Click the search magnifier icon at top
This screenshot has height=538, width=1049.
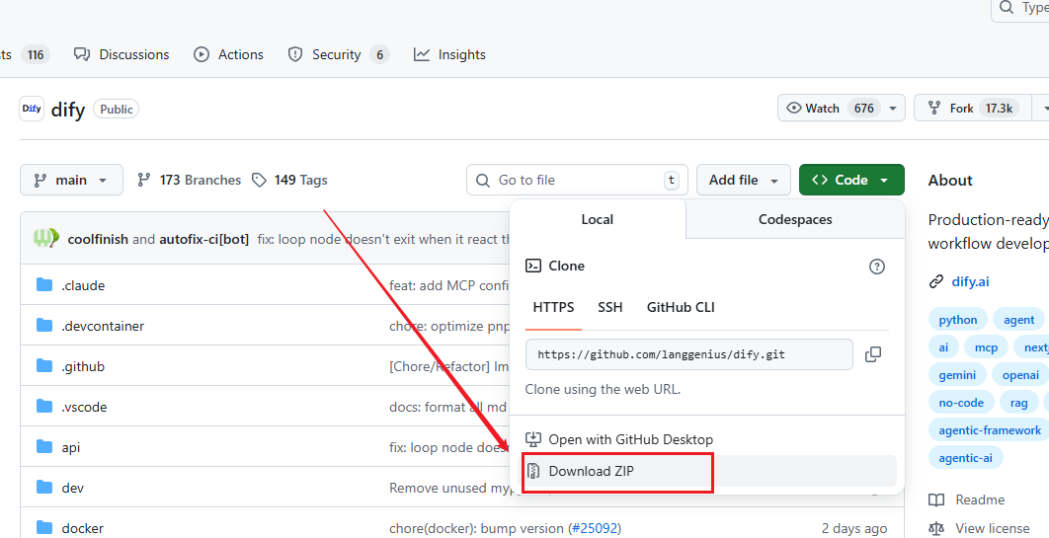[1007, 7]
